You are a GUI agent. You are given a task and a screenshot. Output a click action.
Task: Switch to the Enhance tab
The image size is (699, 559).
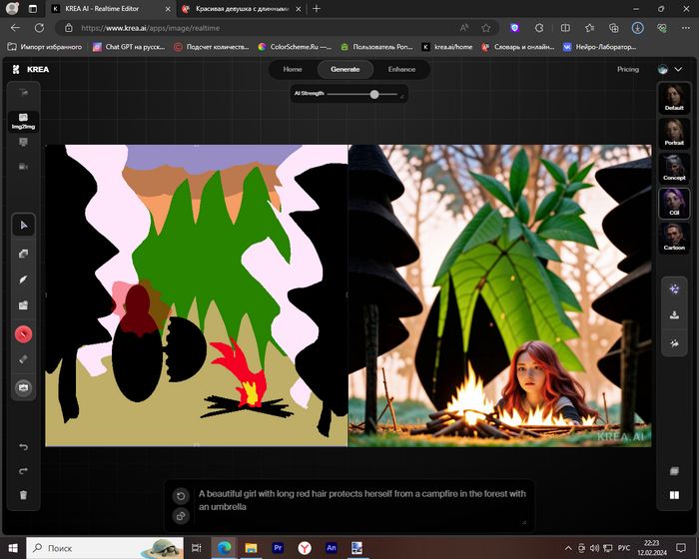401,70
